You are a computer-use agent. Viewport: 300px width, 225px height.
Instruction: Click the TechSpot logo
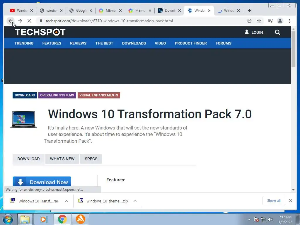point(40,32)
